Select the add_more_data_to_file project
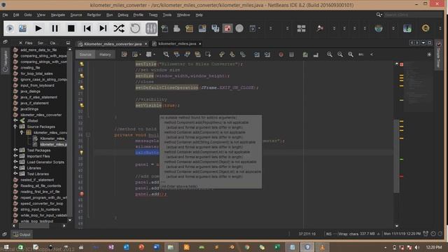The image size is (448, 252). [x=38, y=50]
